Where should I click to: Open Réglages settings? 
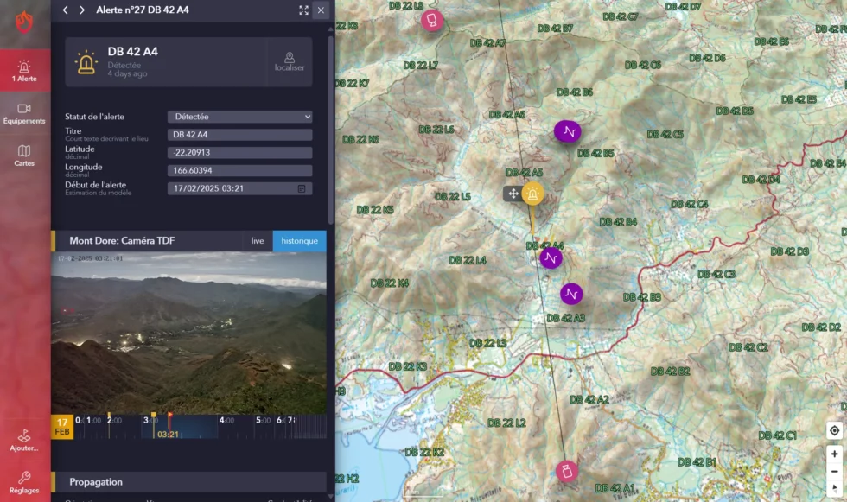(24, 481)
